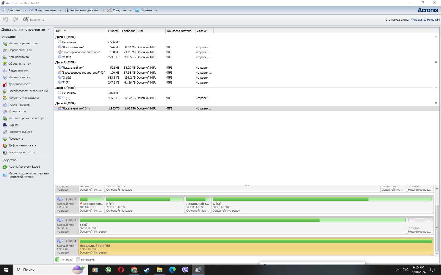Click the Deactivate (Деактивировать) icon

[x=4, y=84]
